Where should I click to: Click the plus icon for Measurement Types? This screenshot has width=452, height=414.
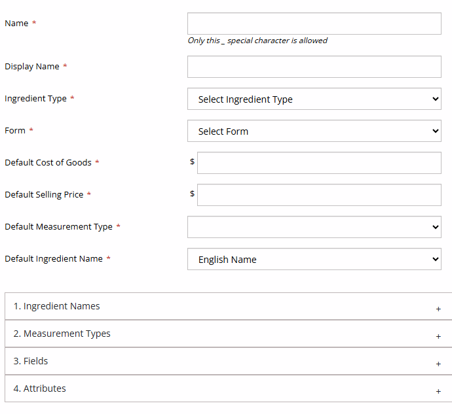pyautogui.click(x=438, y=336)
